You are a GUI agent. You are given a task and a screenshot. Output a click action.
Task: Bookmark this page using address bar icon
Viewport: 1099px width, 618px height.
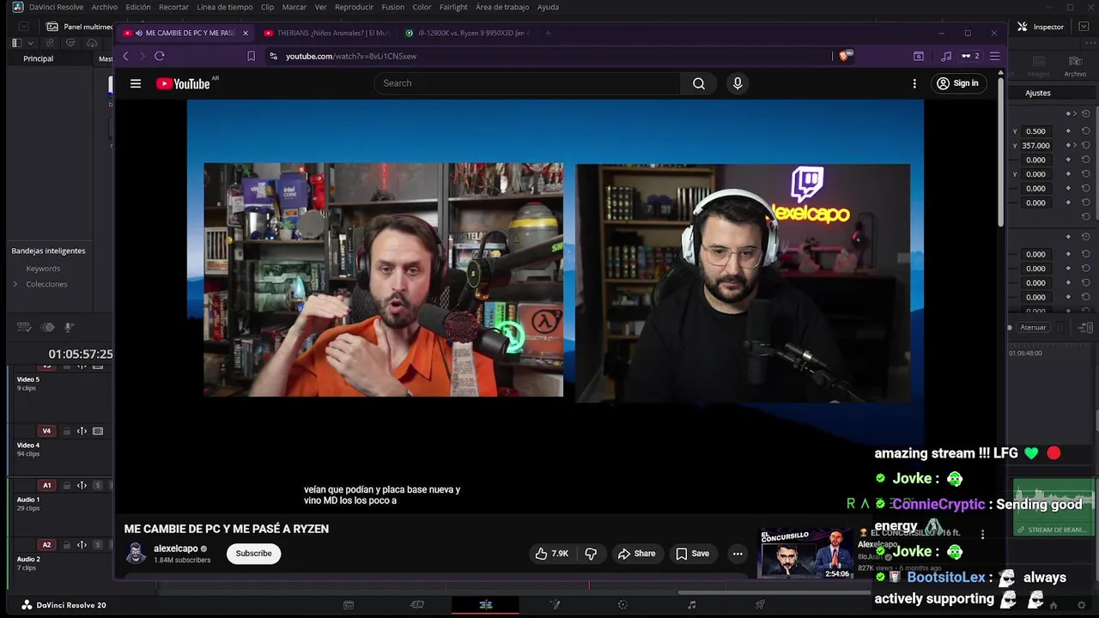click(251, 56)
